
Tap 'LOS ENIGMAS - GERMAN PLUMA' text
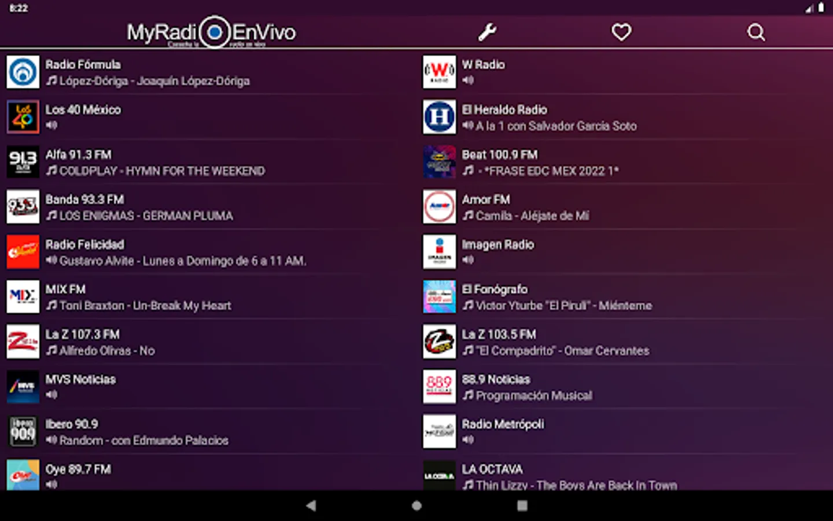point(146,216)
